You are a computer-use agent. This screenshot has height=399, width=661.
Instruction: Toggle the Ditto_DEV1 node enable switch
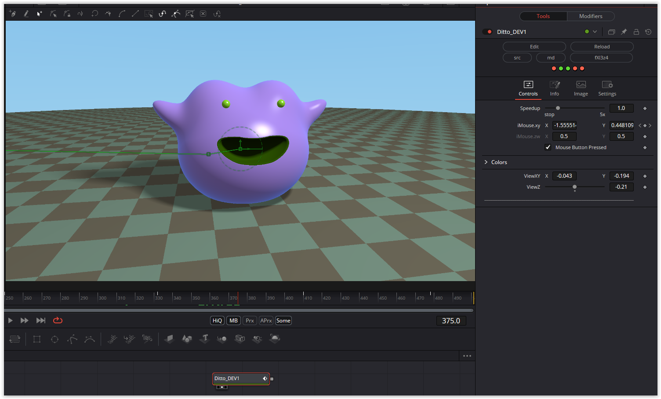tap(487, 32)
